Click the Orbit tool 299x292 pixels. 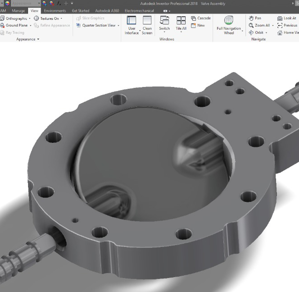point(258,32)
